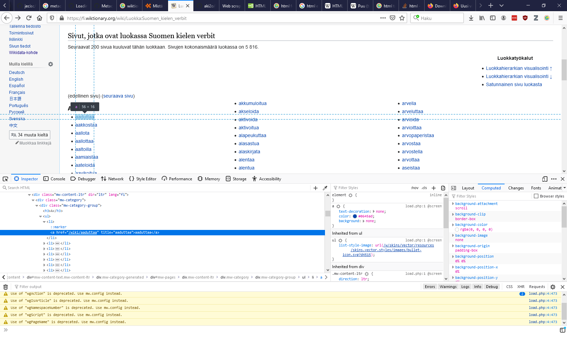Click the Firefox reload page button
This screenshot has width=567, height=341.
coord(29,18)
